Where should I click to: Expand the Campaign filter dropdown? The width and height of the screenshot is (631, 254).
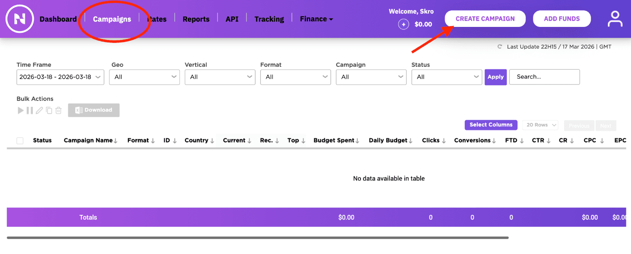pos(371,77)
